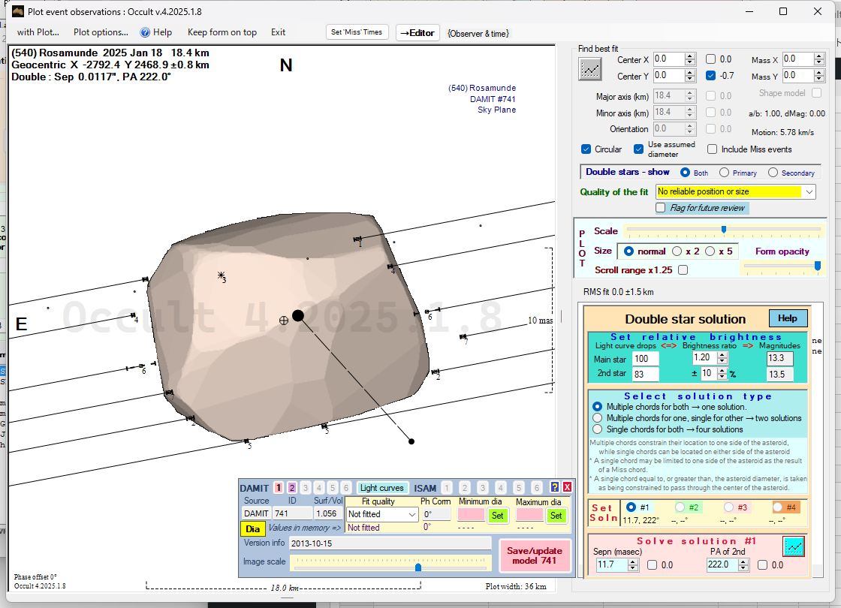The width and height of the screenshot is (841, 608).
Task: Click the yellow Dia button
Action: tap(253, 528)
